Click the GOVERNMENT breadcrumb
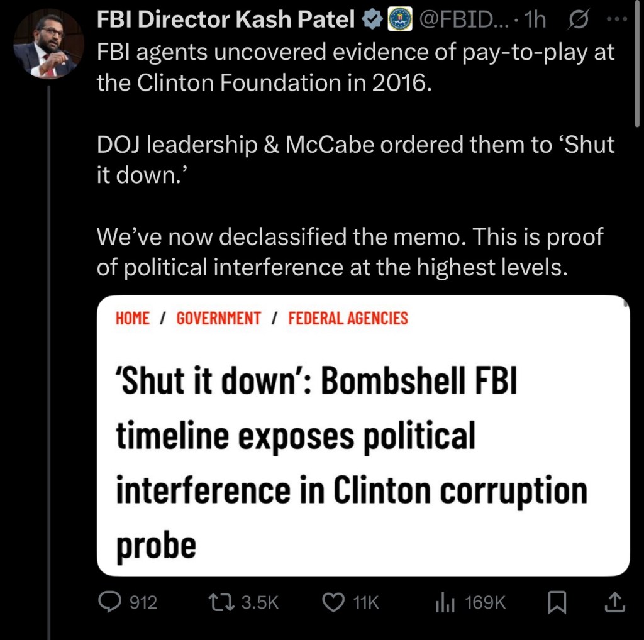Screen dimensions: 644x640 pos(218,318)
